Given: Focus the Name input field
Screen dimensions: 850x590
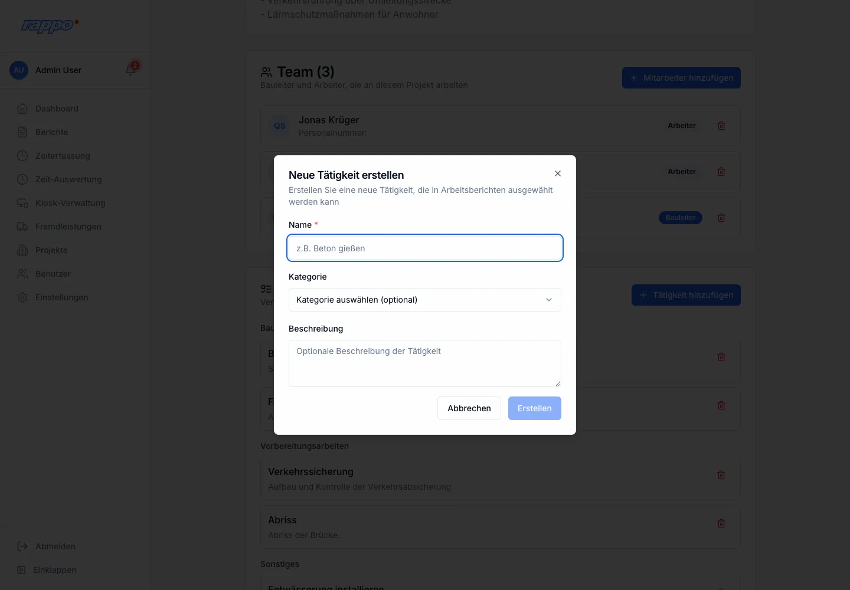Looking at the screenshot, I should tap(425, 248).
